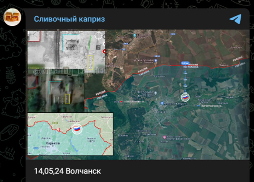
Task: Click the yellow rectangle in color satellite inset
Action: (67, 99)
